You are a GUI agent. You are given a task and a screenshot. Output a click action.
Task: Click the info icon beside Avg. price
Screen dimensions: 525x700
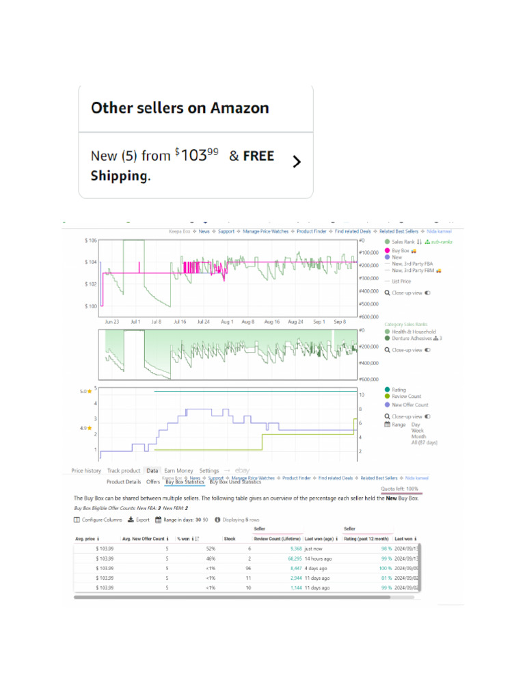[x=98, y=539]
